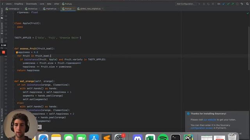
Task: Click the TASTY_APPLES list definition line
Action: point(48,38)
